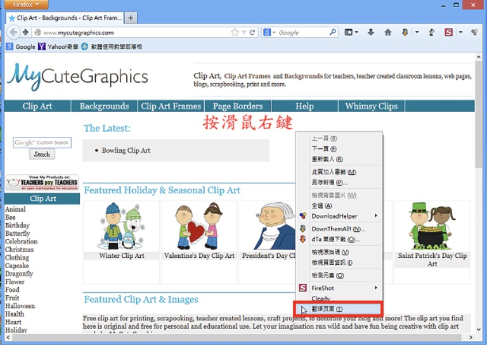Reload the page with the refresh icon
This screenshot has width=487, height=346.
(x=252, y=32)
